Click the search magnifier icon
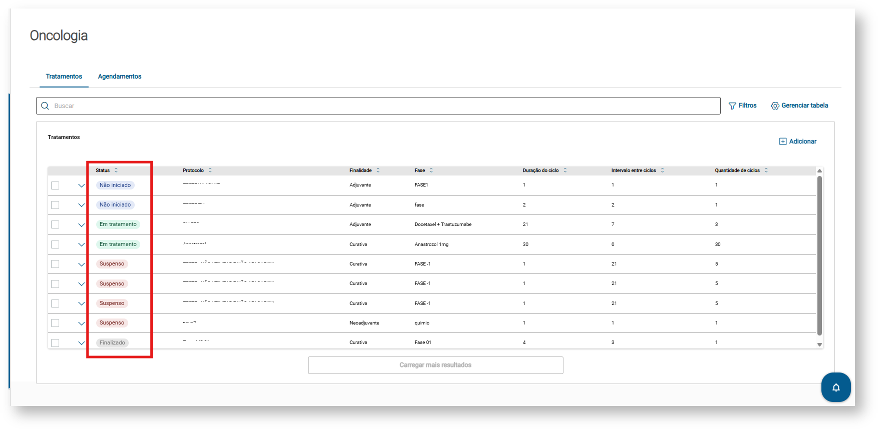 pos(45,106)
